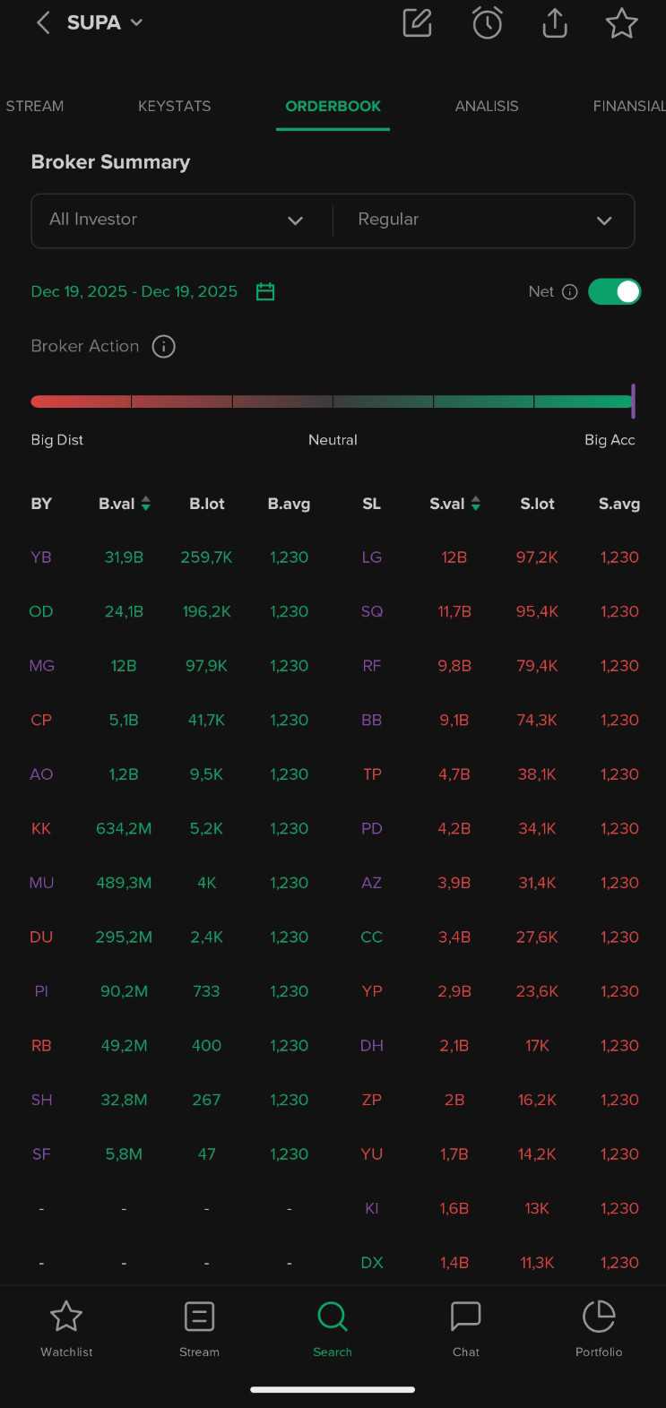Open the Regular market dropdown

484,220
